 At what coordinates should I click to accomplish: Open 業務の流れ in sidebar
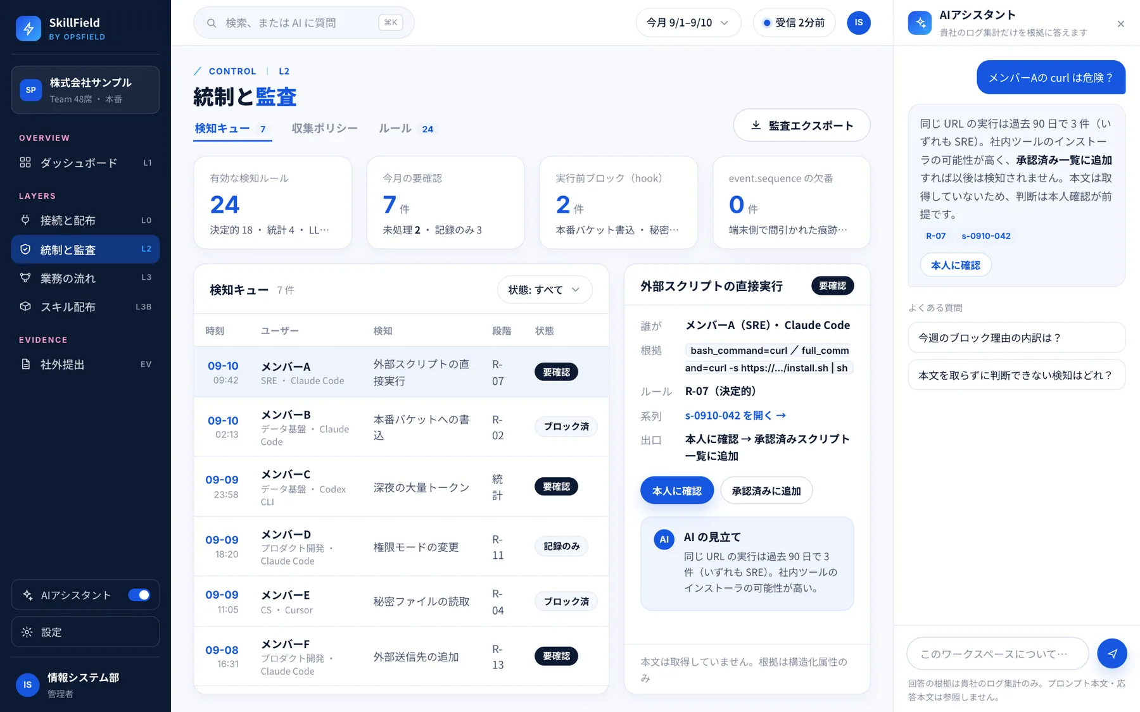[x=85, y=278]
